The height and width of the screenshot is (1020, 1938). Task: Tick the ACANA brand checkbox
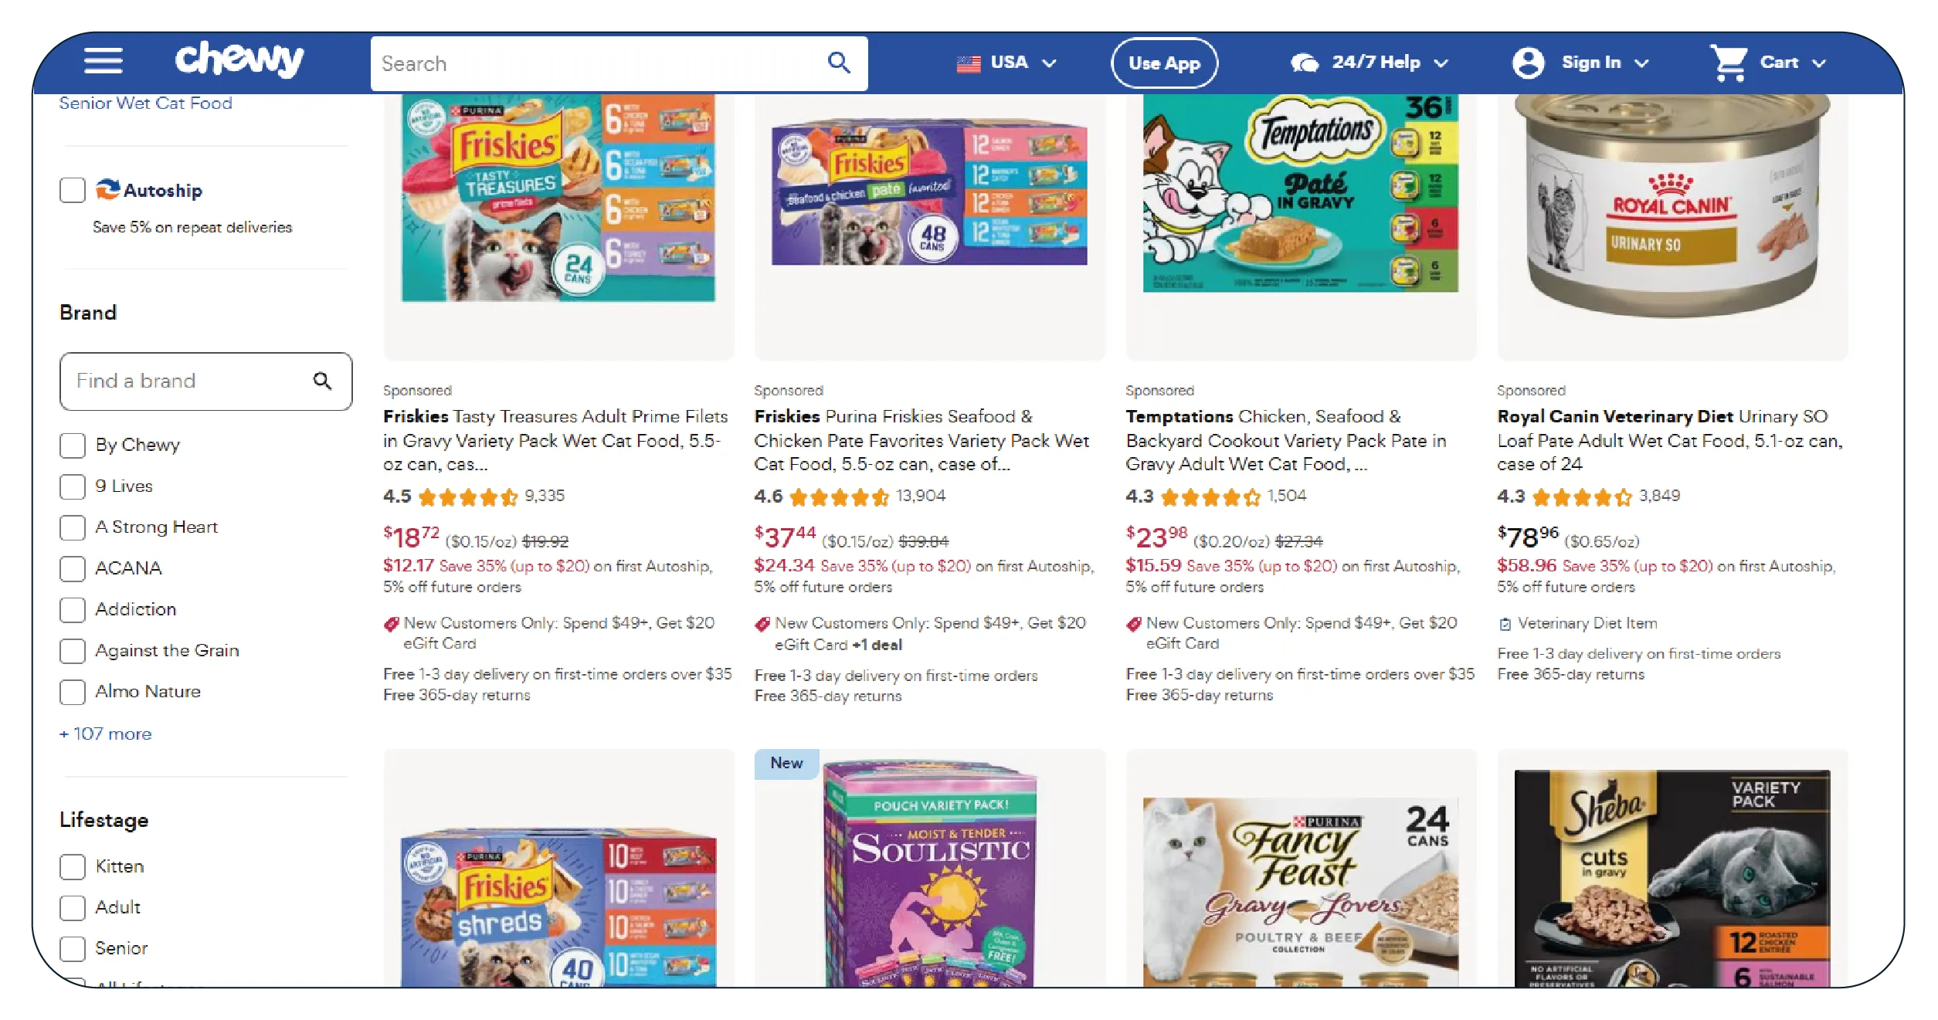coord(73,568)
